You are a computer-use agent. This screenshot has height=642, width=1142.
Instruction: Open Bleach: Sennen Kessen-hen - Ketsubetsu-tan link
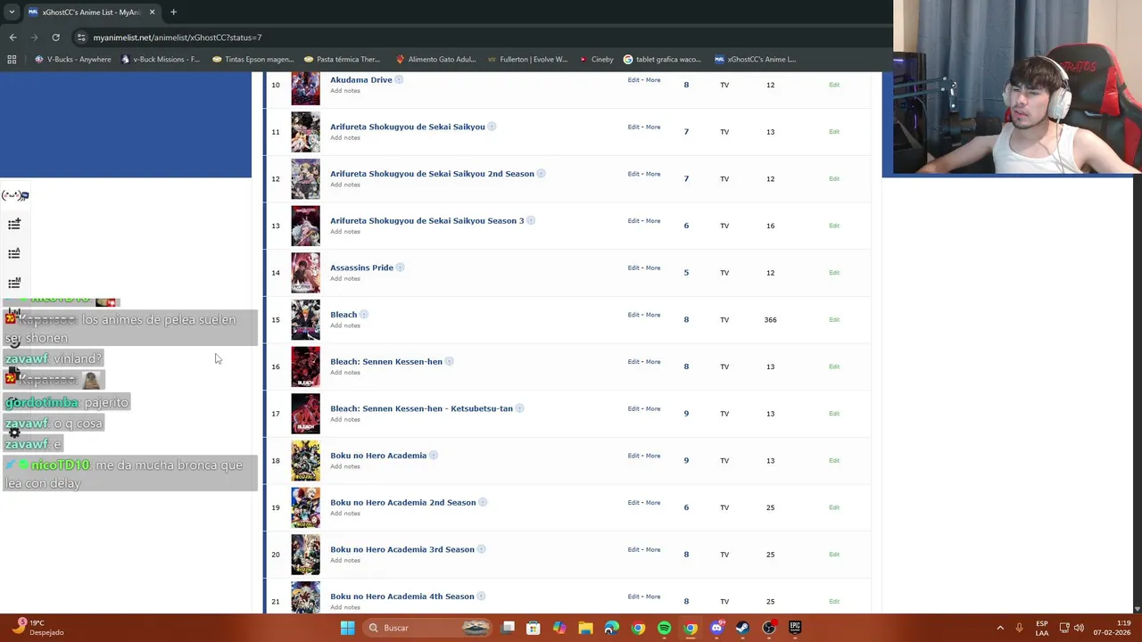(x=421, y=408)
